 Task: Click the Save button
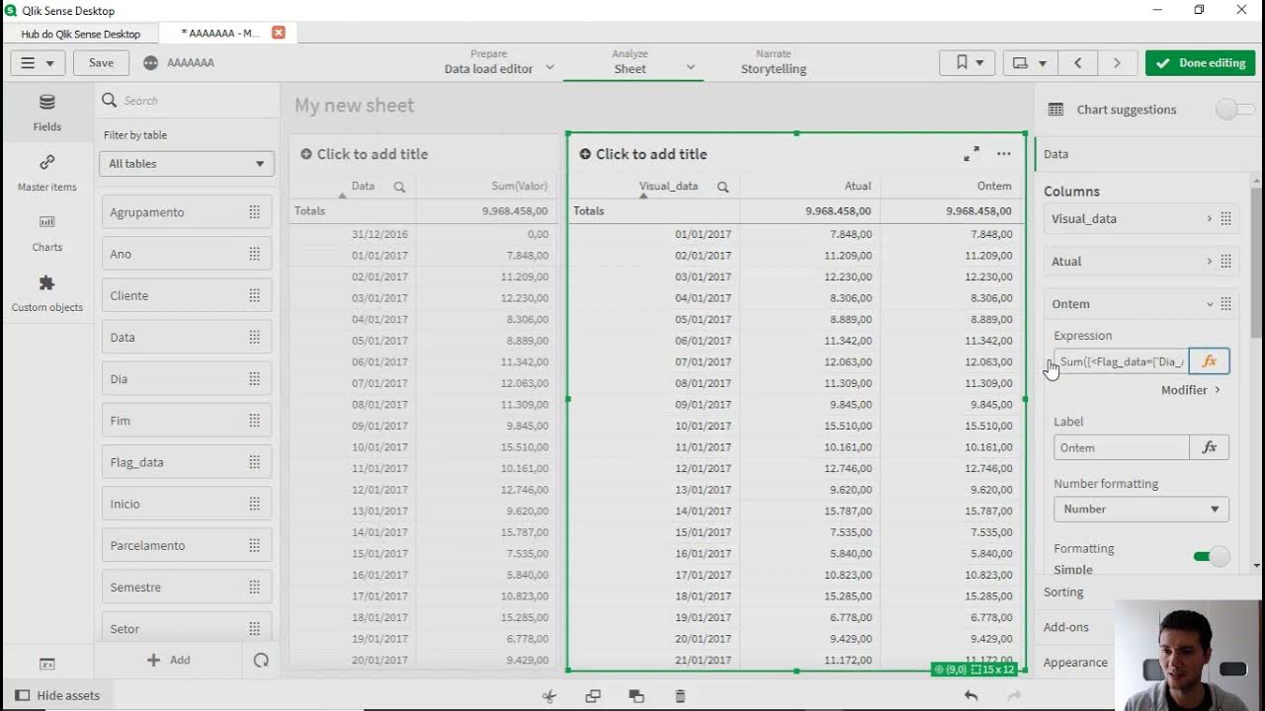(101, 62)
